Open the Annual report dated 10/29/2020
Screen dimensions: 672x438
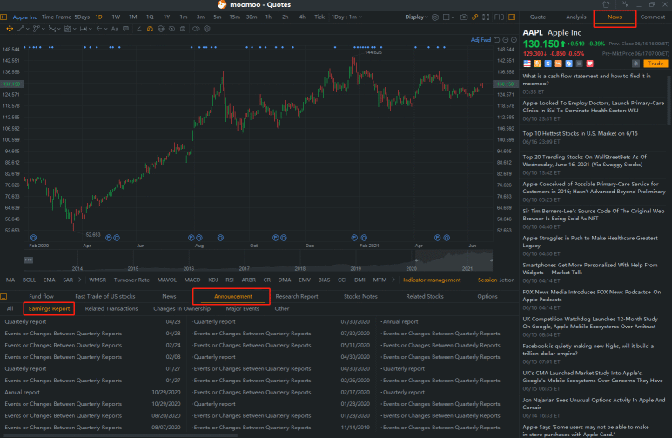pos(91,392)
